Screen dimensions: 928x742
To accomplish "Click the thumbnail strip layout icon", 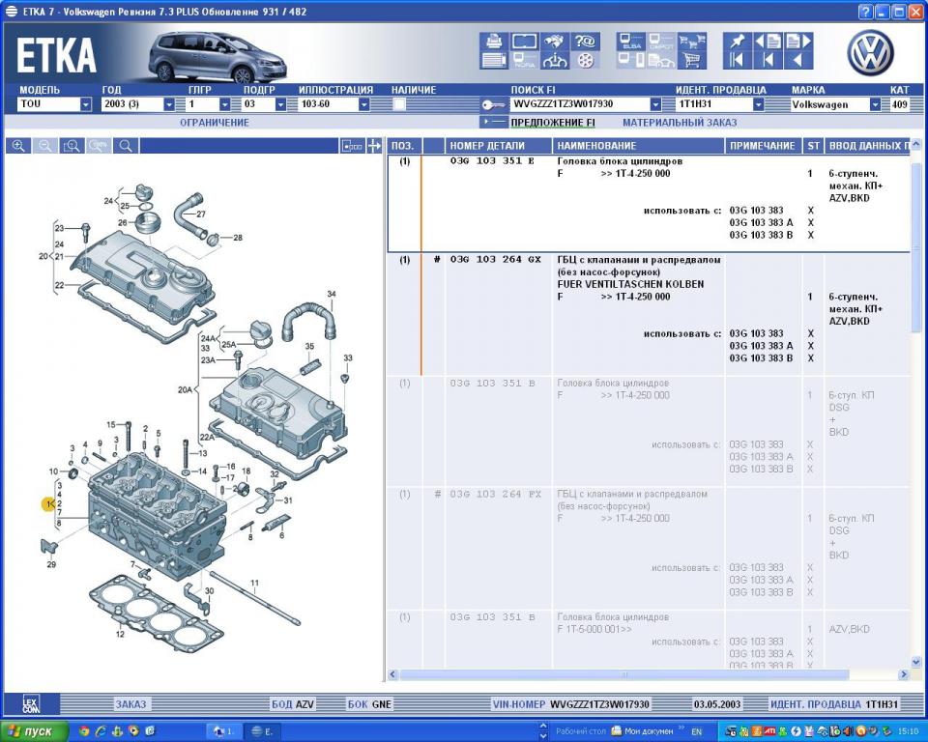I will pyautogui.click(x=352, y=146).
